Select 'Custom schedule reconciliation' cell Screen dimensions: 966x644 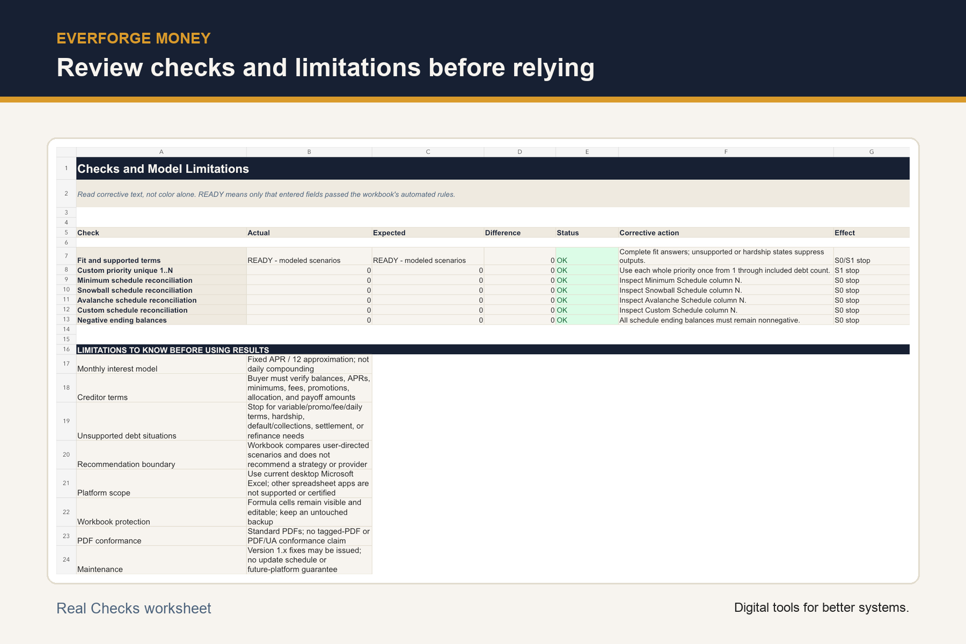pos(161,310)
